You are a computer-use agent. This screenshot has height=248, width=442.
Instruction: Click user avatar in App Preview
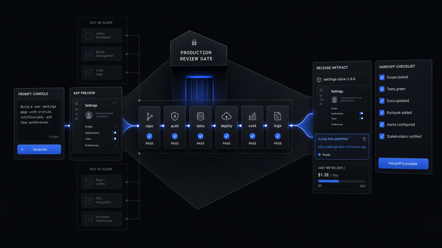pos(89,115)
